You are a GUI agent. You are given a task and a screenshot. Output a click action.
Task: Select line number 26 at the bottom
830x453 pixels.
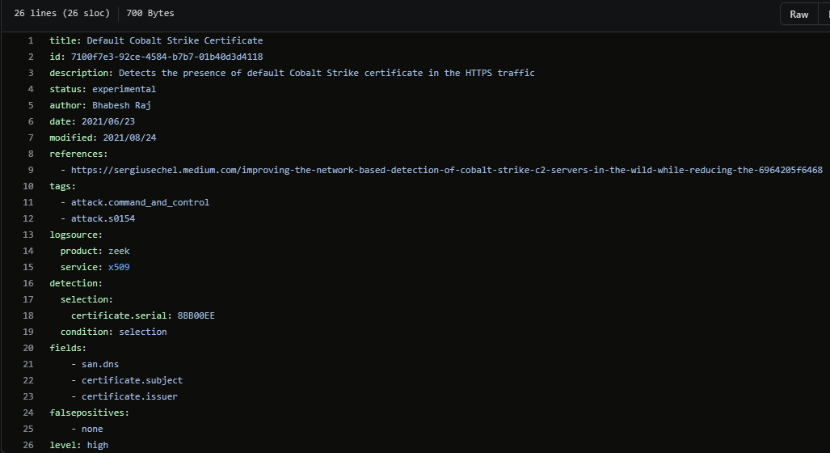pos(29,445)
